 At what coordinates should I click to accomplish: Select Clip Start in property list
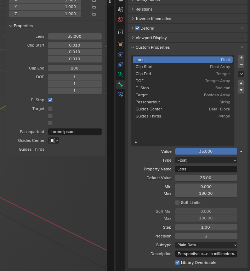[x=183, y=67]
